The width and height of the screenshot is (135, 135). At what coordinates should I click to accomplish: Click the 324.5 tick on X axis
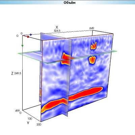coord(57,31)
